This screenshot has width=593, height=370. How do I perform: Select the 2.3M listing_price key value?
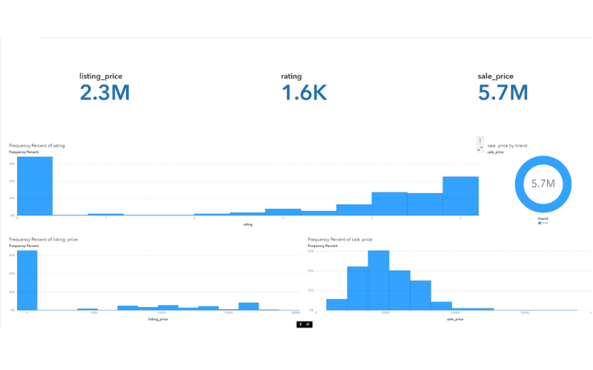click(105, 93)
